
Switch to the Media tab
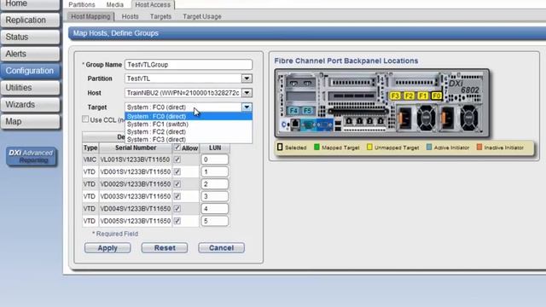[115, 4]
